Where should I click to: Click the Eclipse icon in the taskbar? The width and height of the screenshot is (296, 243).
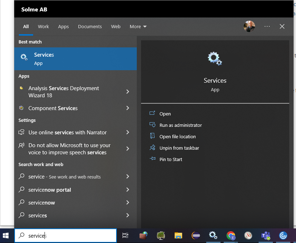[x=196, y=236]
